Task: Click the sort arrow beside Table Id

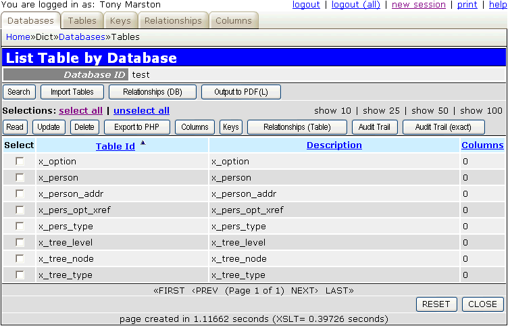Action: coord(143,143)
